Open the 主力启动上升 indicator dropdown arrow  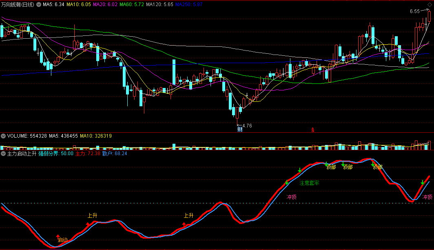[3, 154]
